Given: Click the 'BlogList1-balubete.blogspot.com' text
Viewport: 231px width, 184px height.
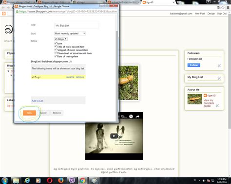Looking at the screenshot, I should pyautogui.click(x=49, y=62).
